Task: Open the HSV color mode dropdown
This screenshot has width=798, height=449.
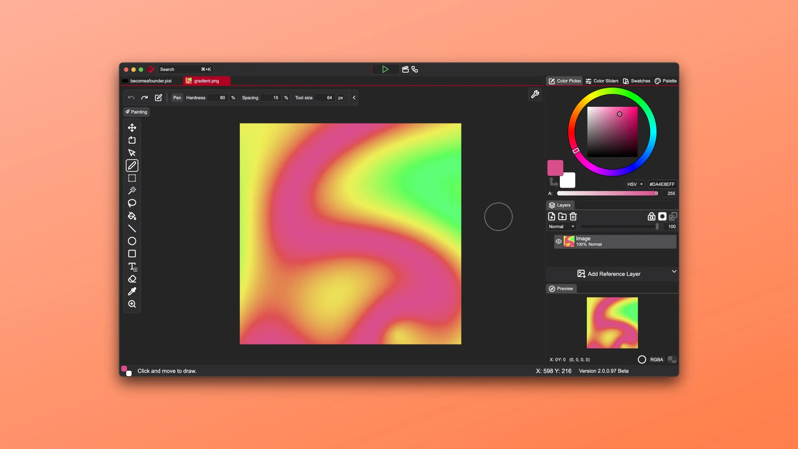Action: coord(635,184)
